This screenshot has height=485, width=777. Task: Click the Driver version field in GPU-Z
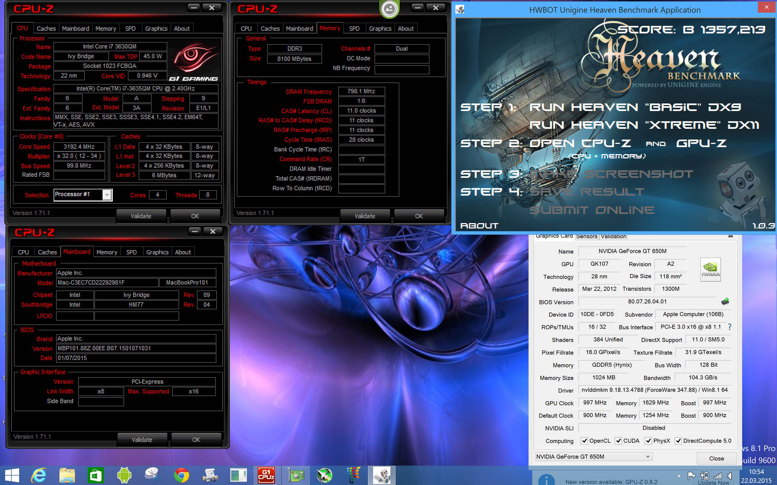[x=654, y=390]
